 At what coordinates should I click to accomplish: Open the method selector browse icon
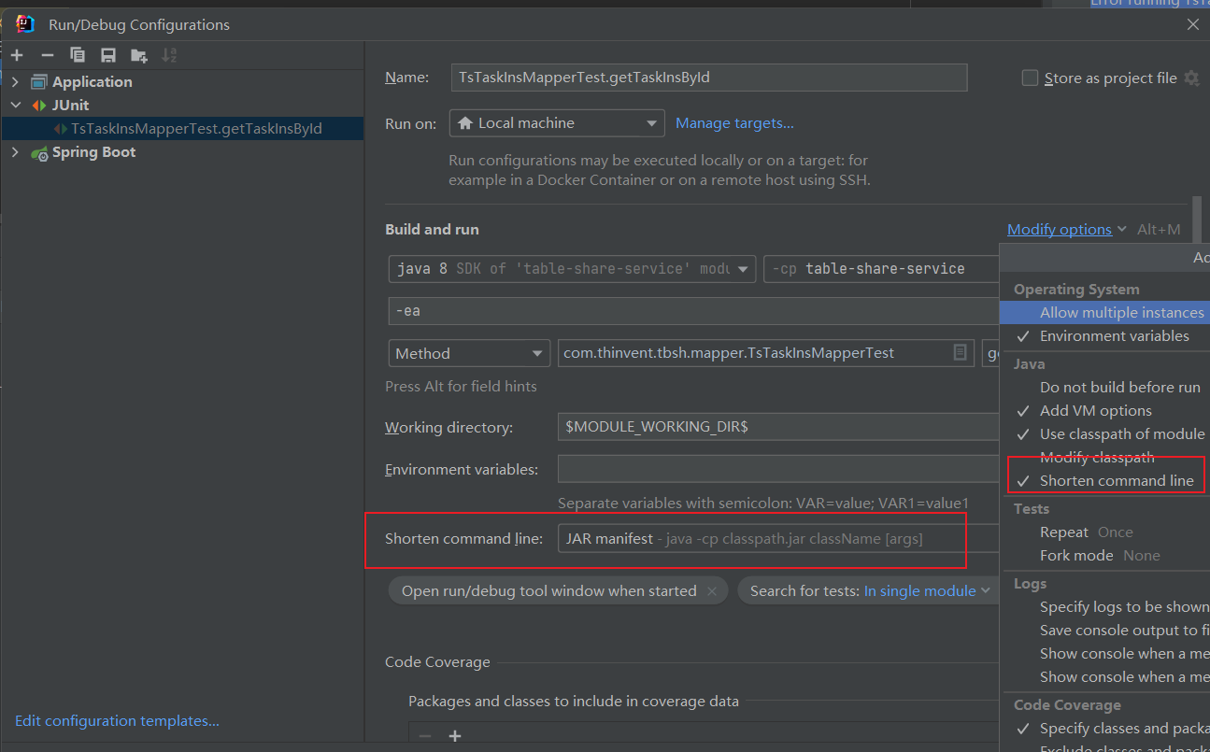pos(961,353)
